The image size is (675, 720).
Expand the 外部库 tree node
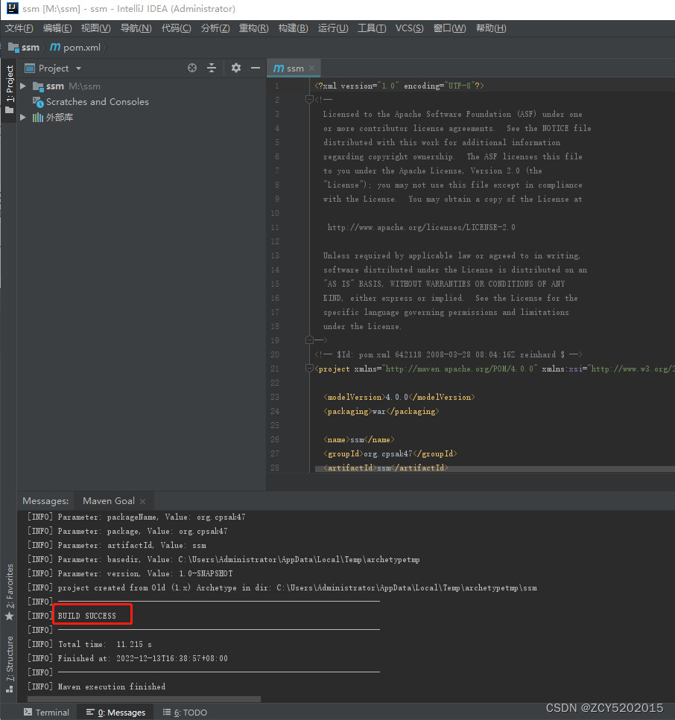tap(23, 117)
